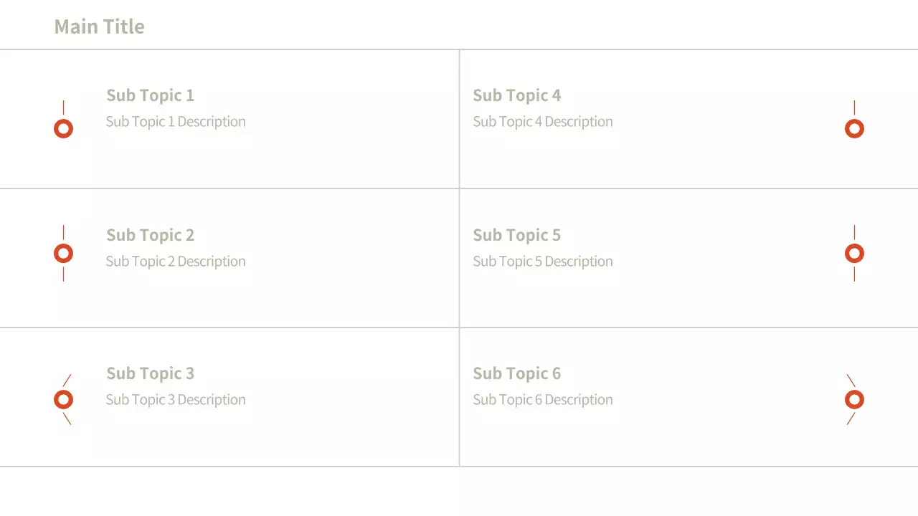Image resolution: width=918 pixels, height=516 pixels.
Task: Select the Sub Topic 5 Description text
Action: (x=543, y=262)
